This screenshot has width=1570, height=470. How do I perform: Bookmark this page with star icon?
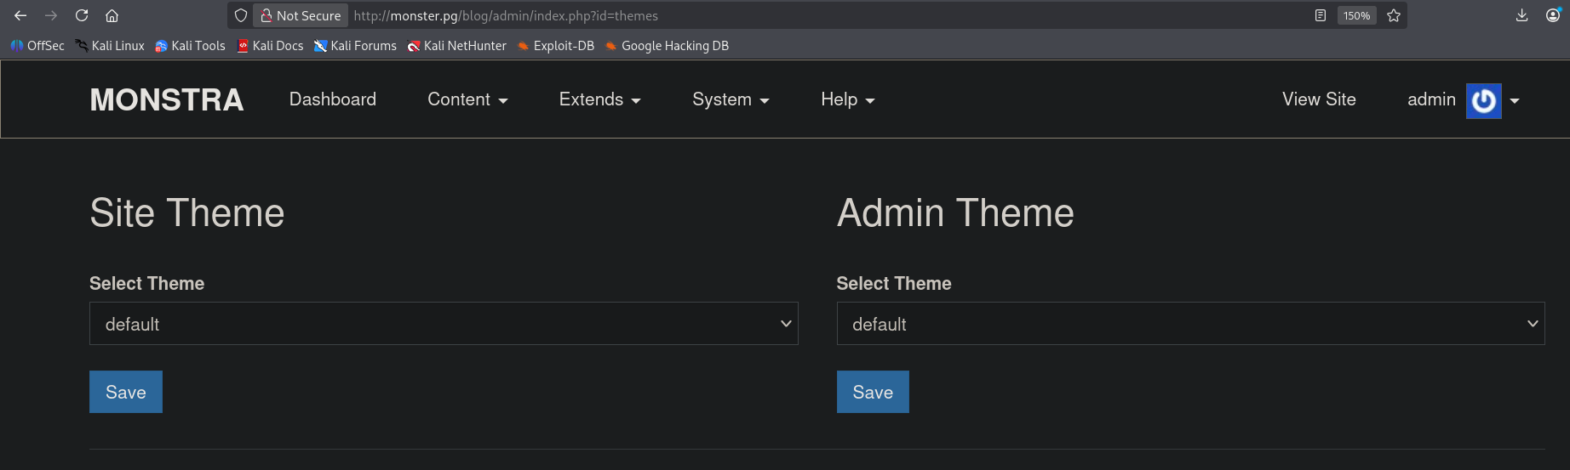click(1394, 15)
